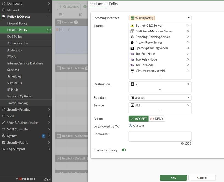Set Action to DENY

pyautogui.click(x=157, y=119)
